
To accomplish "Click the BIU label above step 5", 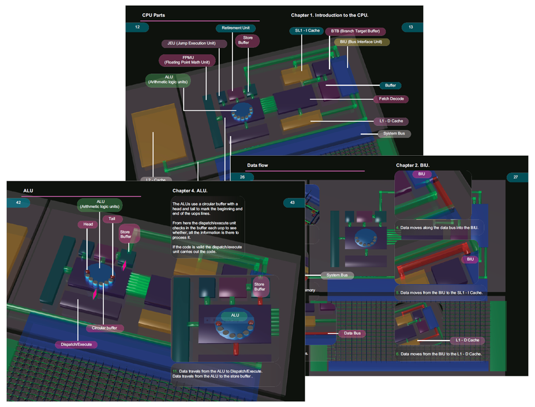I will coord(470,259).
